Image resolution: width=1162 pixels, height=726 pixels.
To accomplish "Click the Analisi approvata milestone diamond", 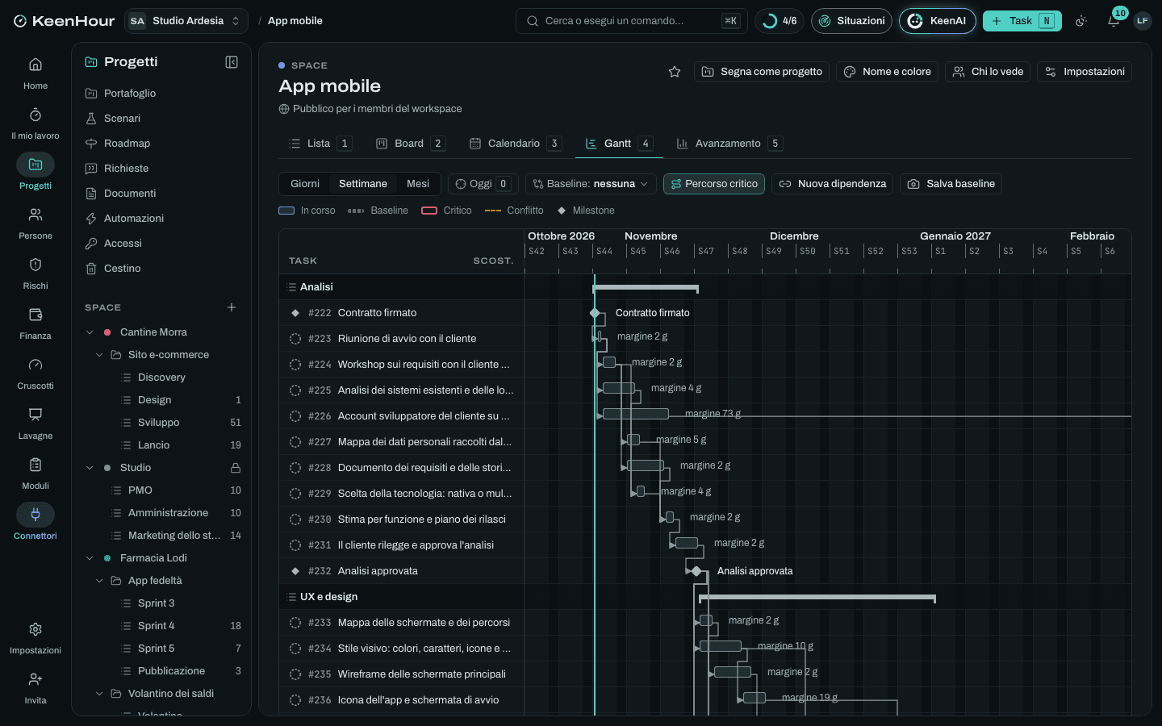I will tap(696, 571).
